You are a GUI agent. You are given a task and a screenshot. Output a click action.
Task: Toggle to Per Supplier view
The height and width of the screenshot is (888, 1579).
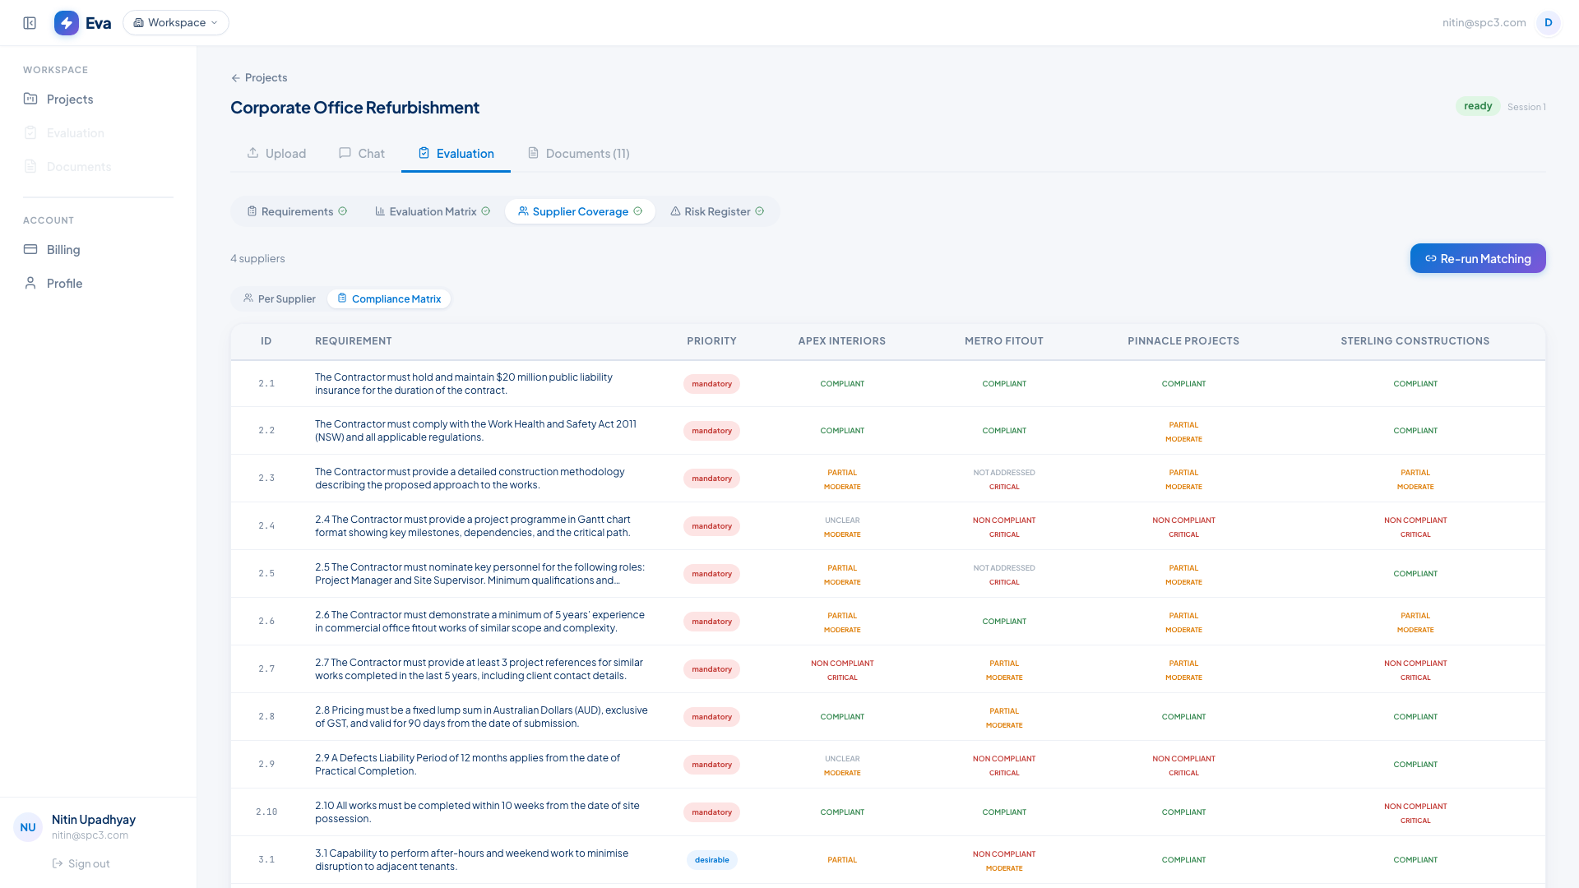coord(280,299)
